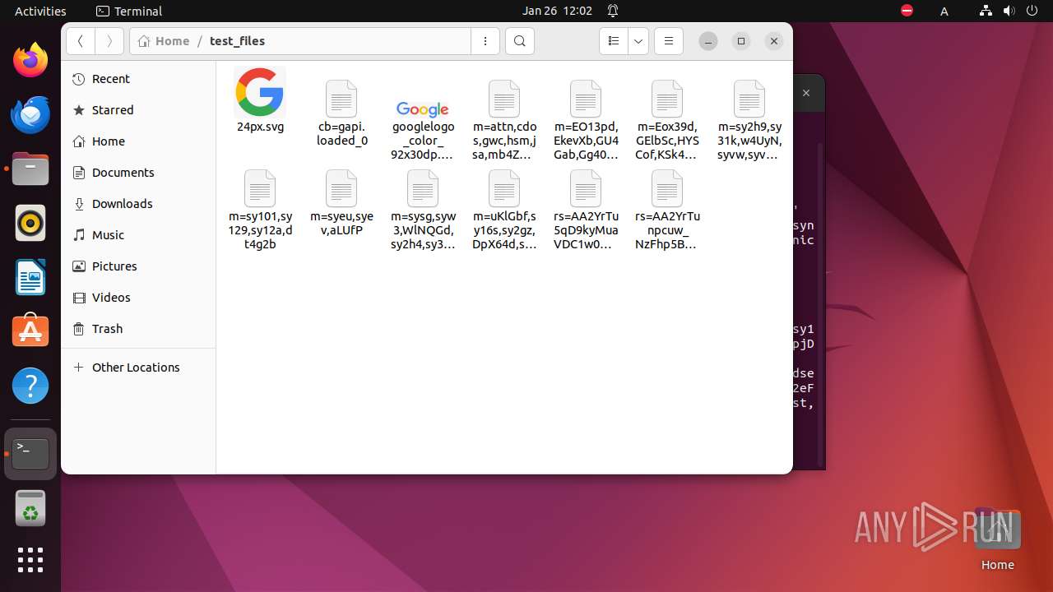Switch to Terminal in the dock
Viewport: 1053px width, 592px height.
click(30, 454)
